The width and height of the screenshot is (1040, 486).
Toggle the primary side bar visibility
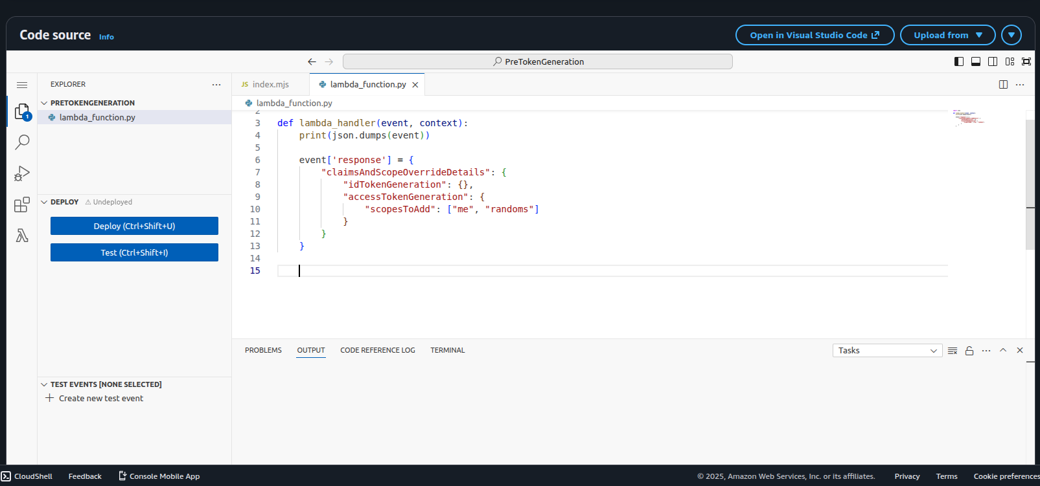(959, 61)
